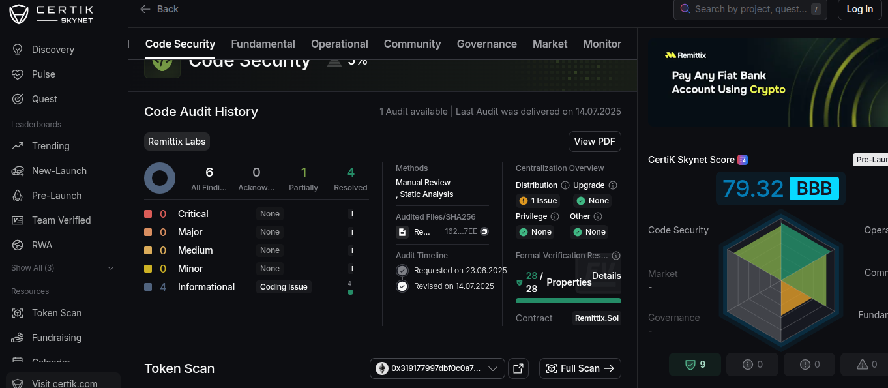Click the Log In button
Screen dimensions: 888x388
click(859, 9)
